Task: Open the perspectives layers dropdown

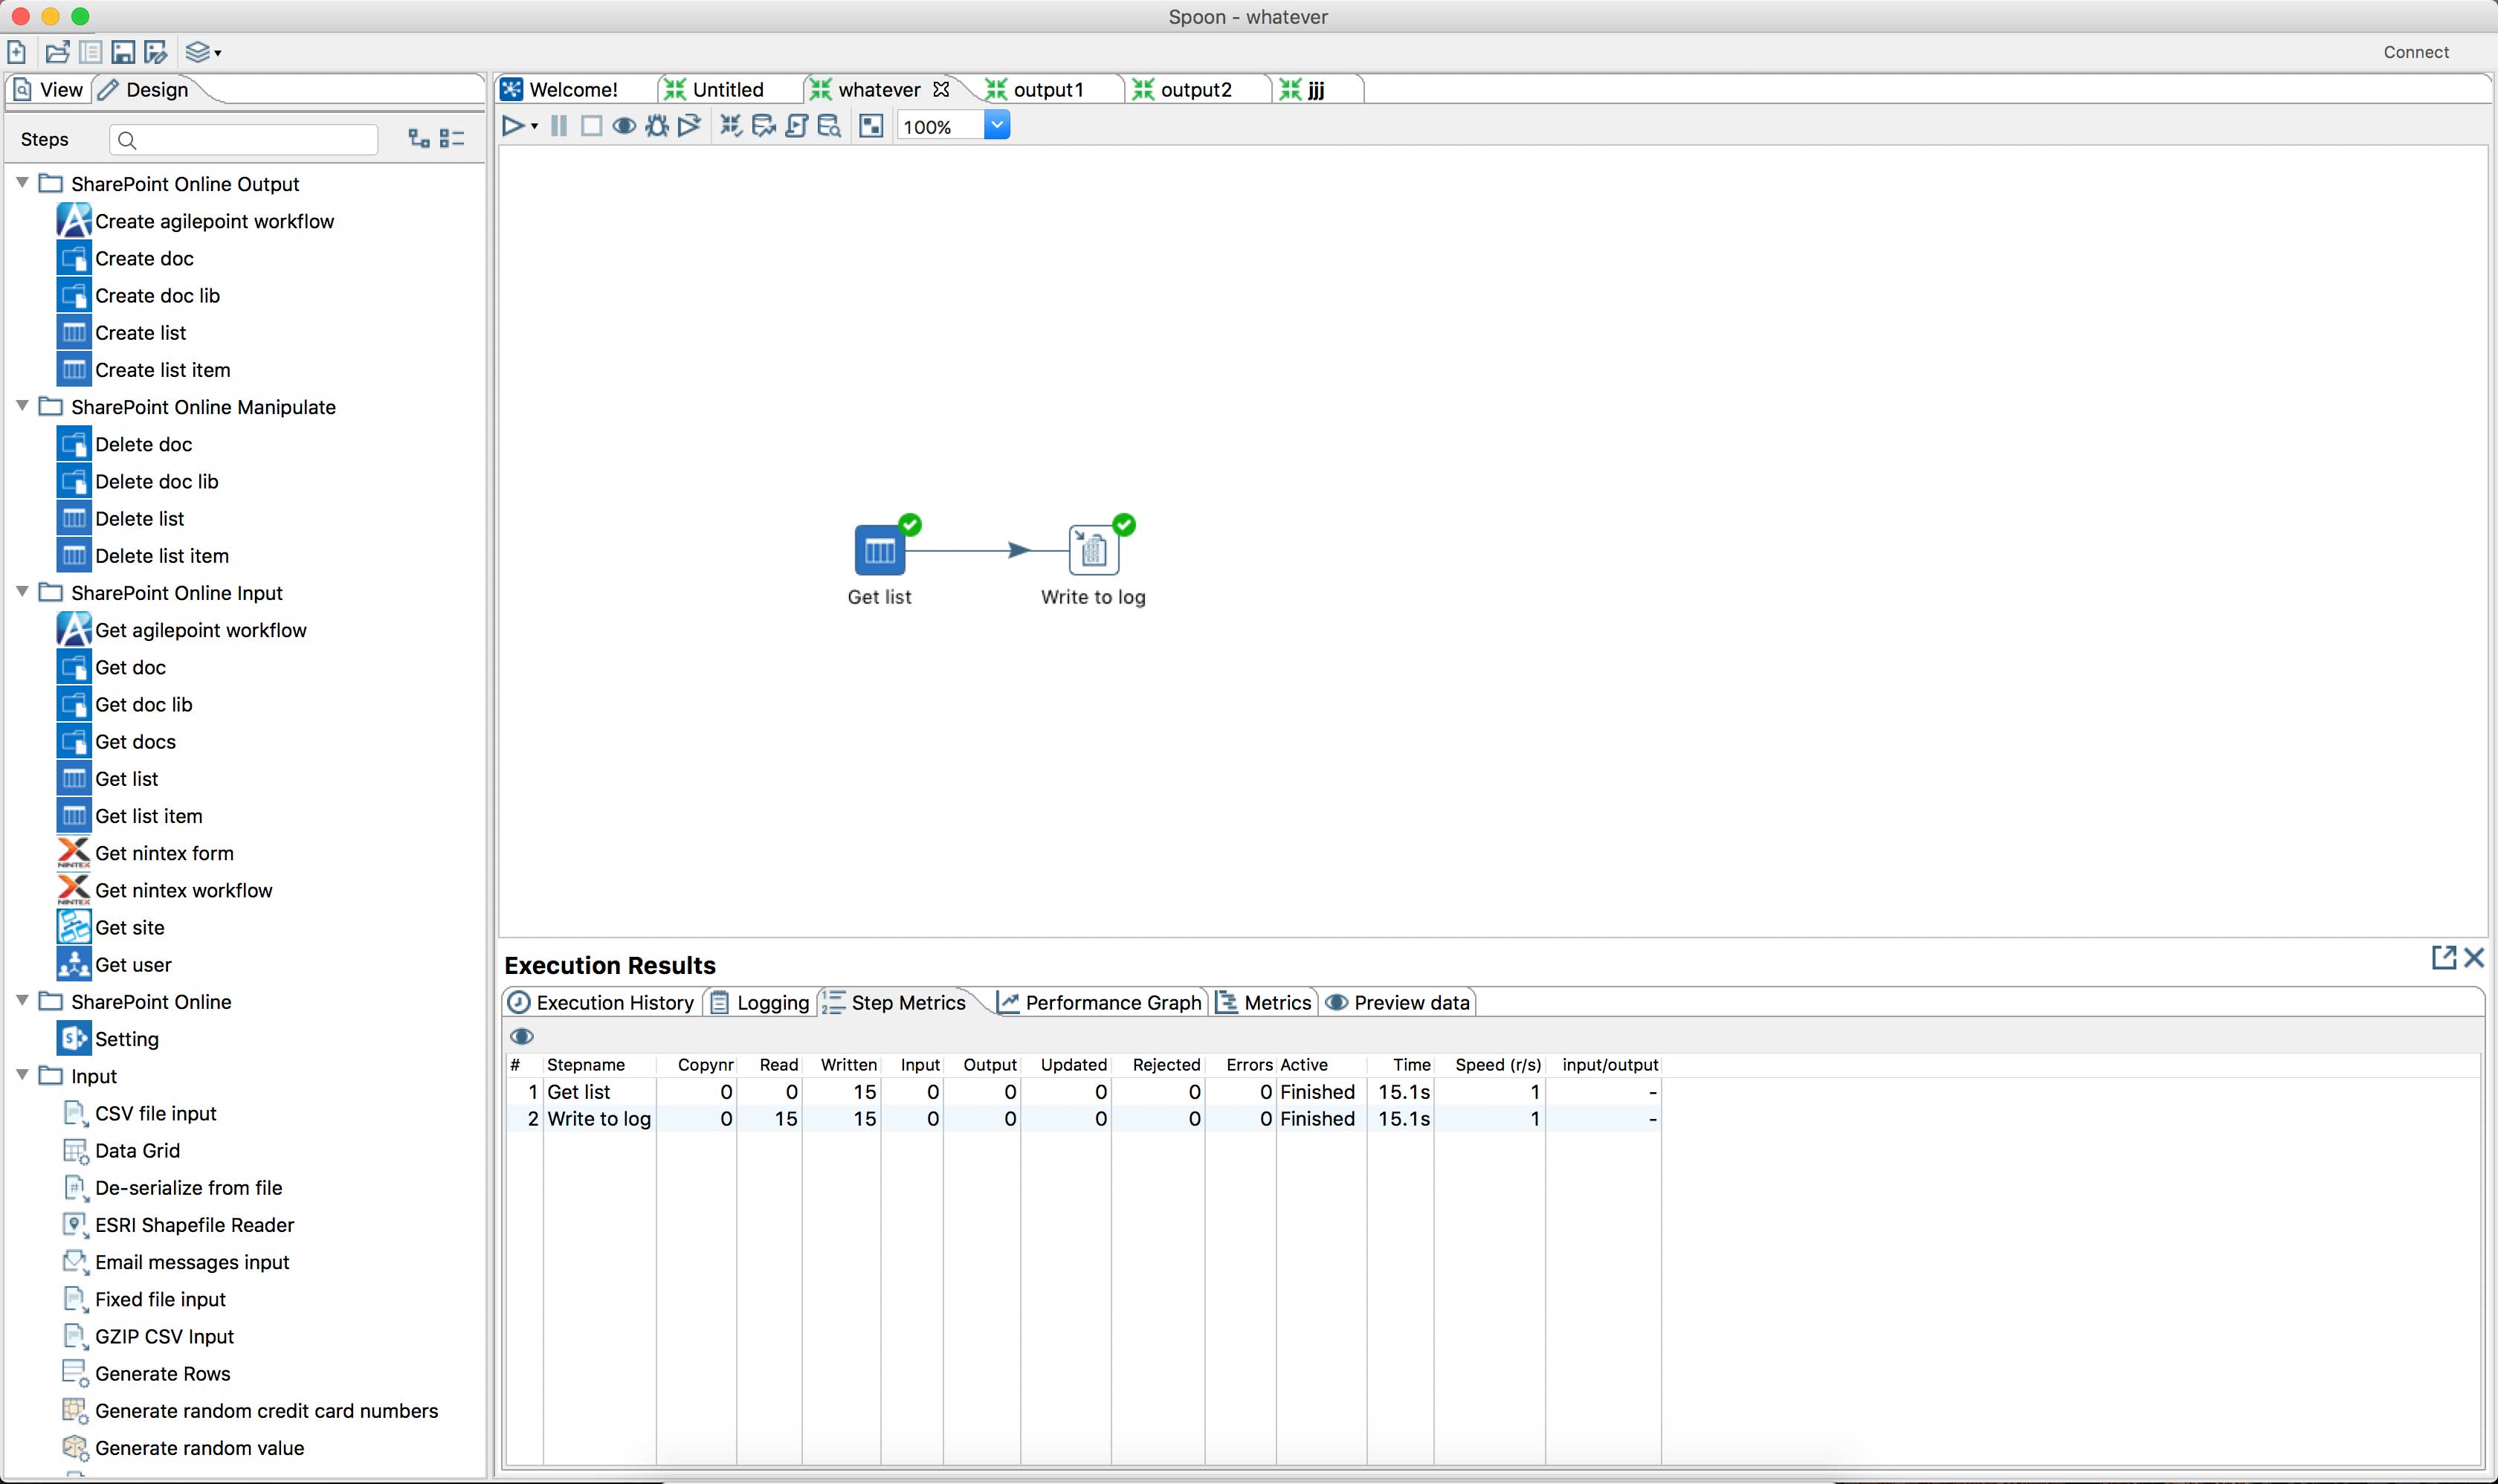Action: (x=203, y=52)
